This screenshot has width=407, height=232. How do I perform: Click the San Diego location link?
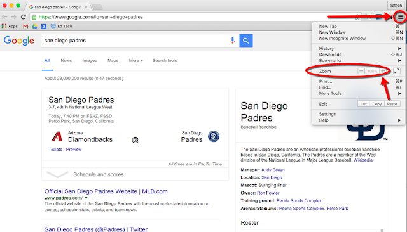tap(272, 177)
